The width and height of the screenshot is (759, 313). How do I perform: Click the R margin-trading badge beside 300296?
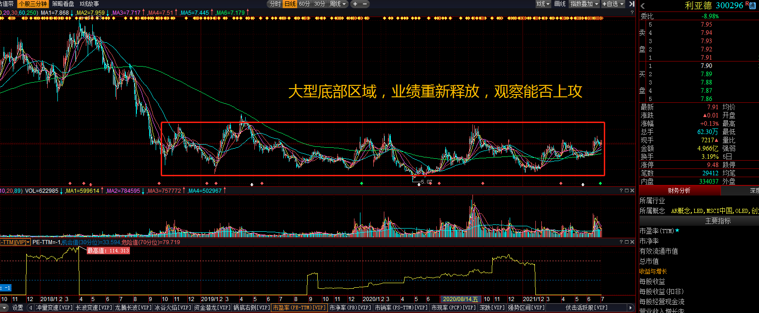point(747,4)
